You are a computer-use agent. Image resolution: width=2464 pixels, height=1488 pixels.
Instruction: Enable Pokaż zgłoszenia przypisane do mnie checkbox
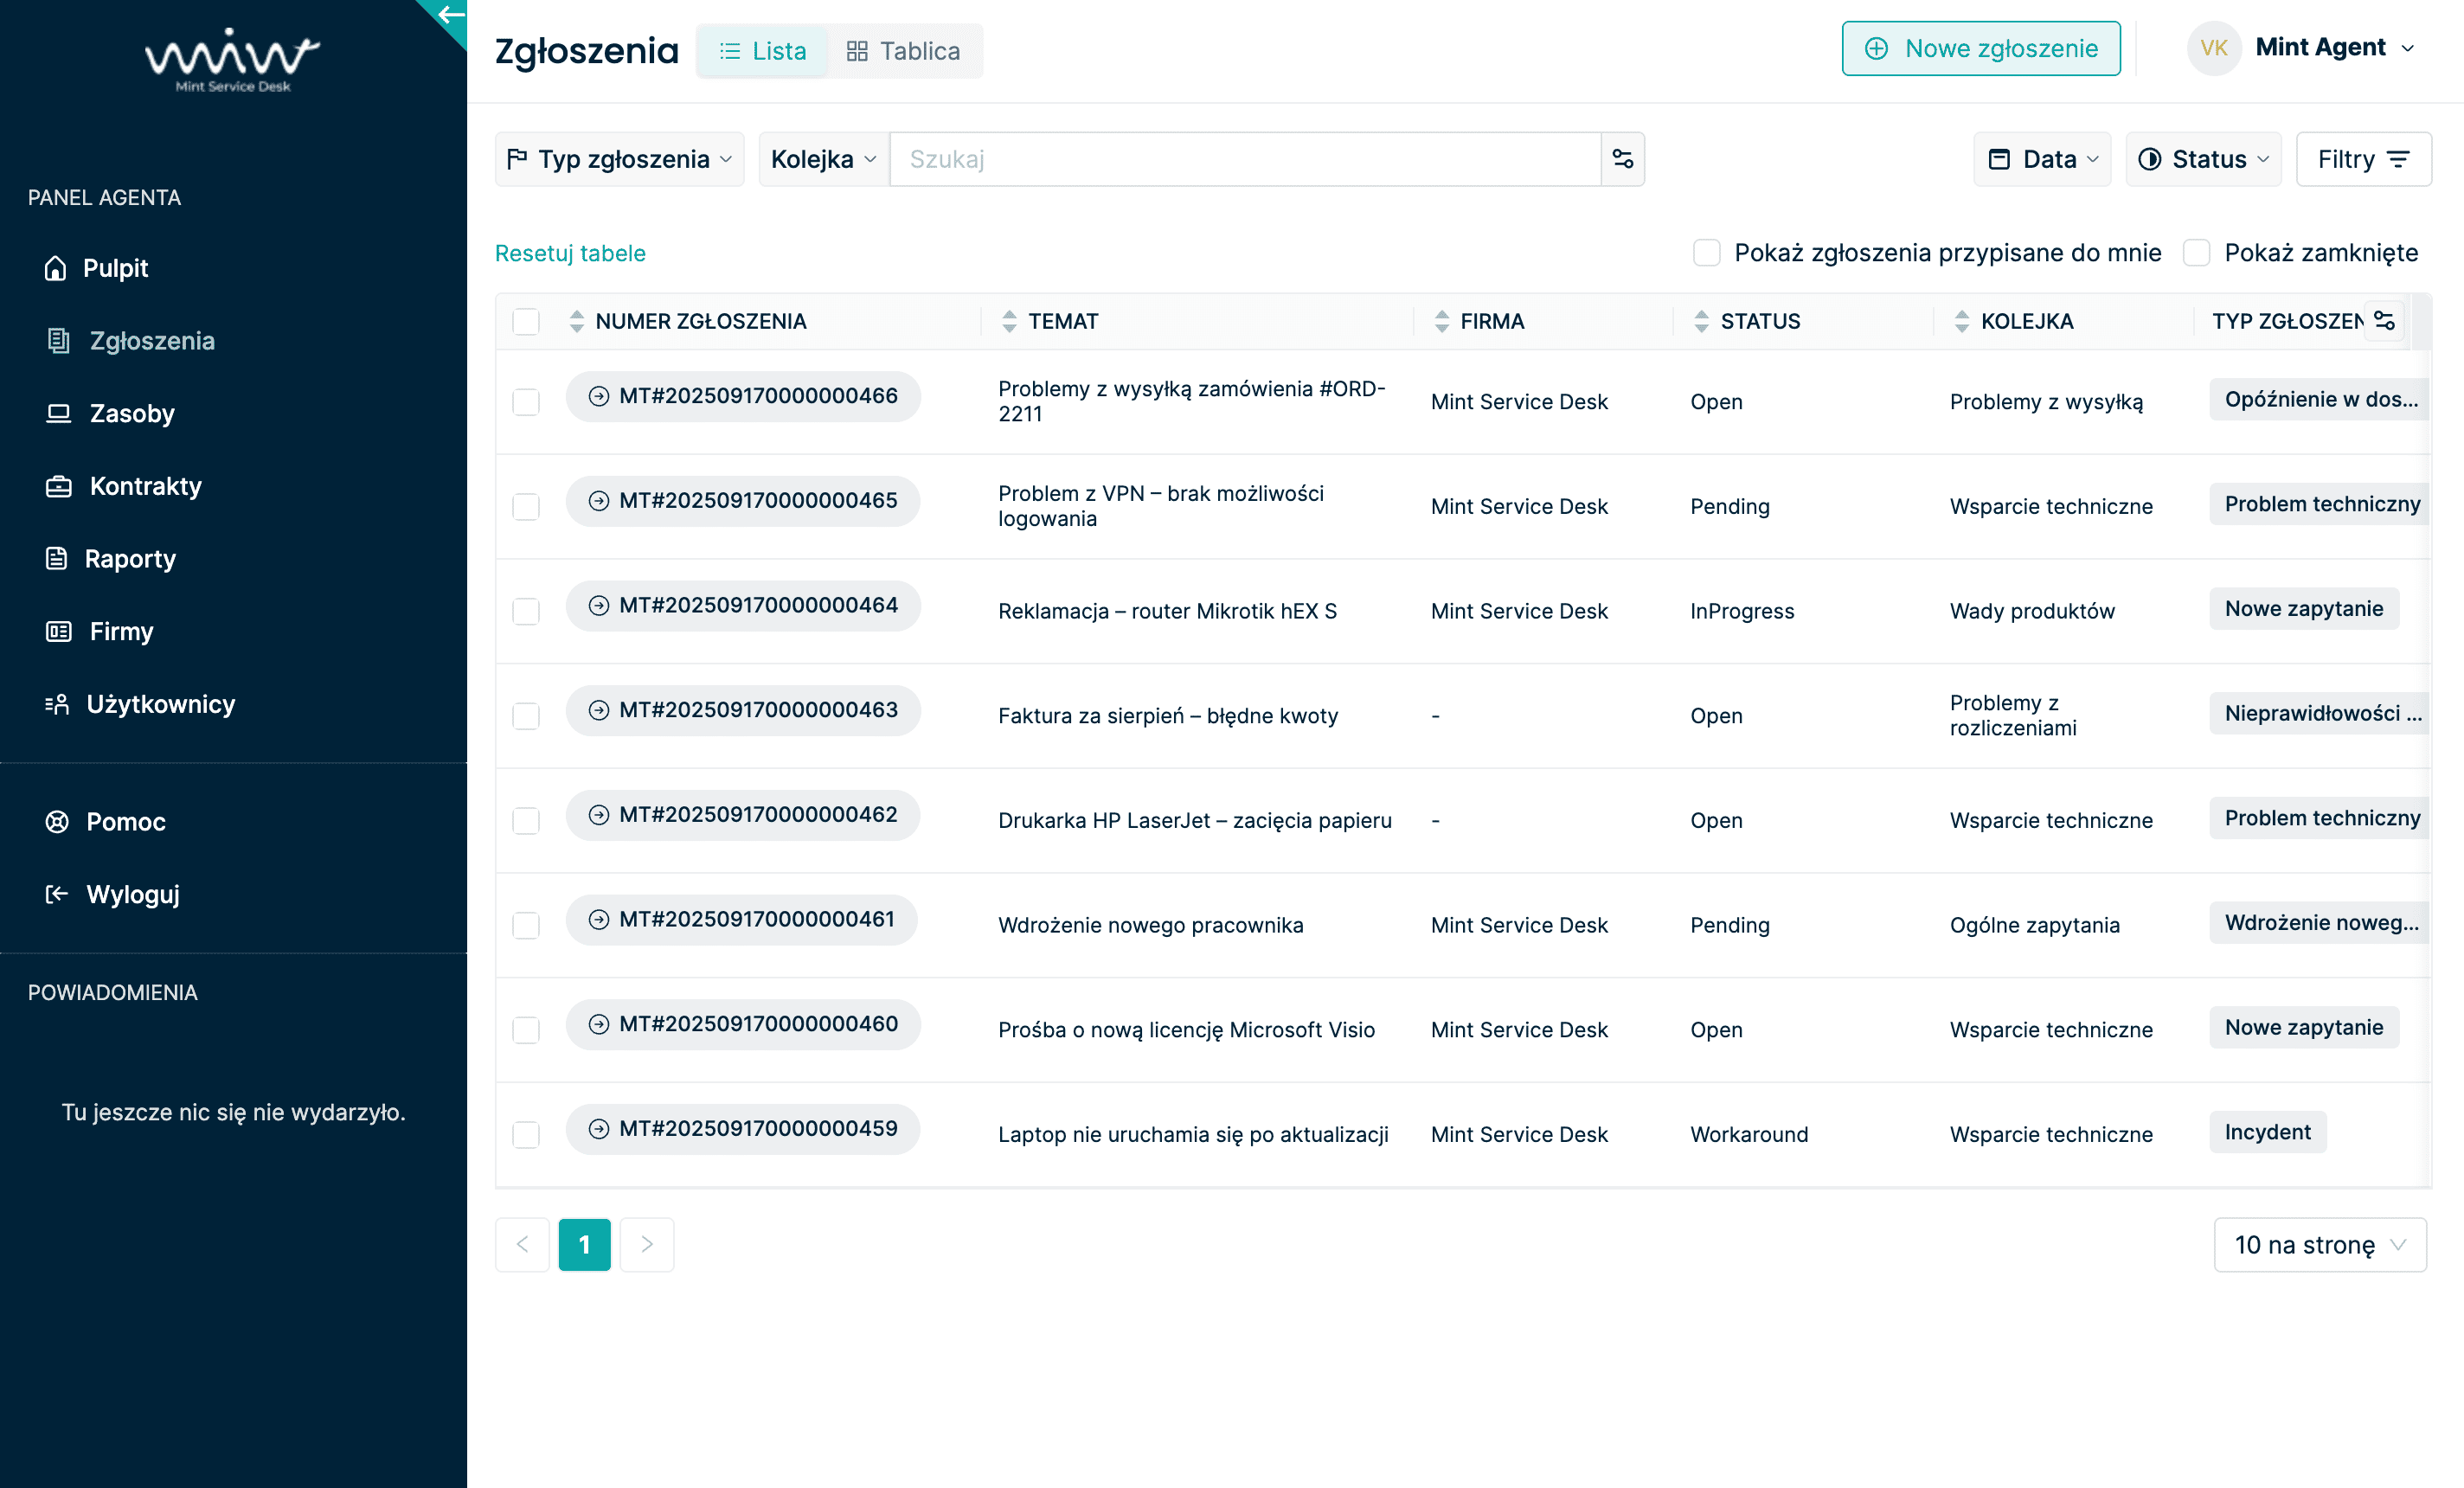1706,253
